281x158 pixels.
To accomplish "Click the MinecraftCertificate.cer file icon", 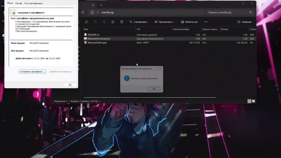I will tap(86, 39).
